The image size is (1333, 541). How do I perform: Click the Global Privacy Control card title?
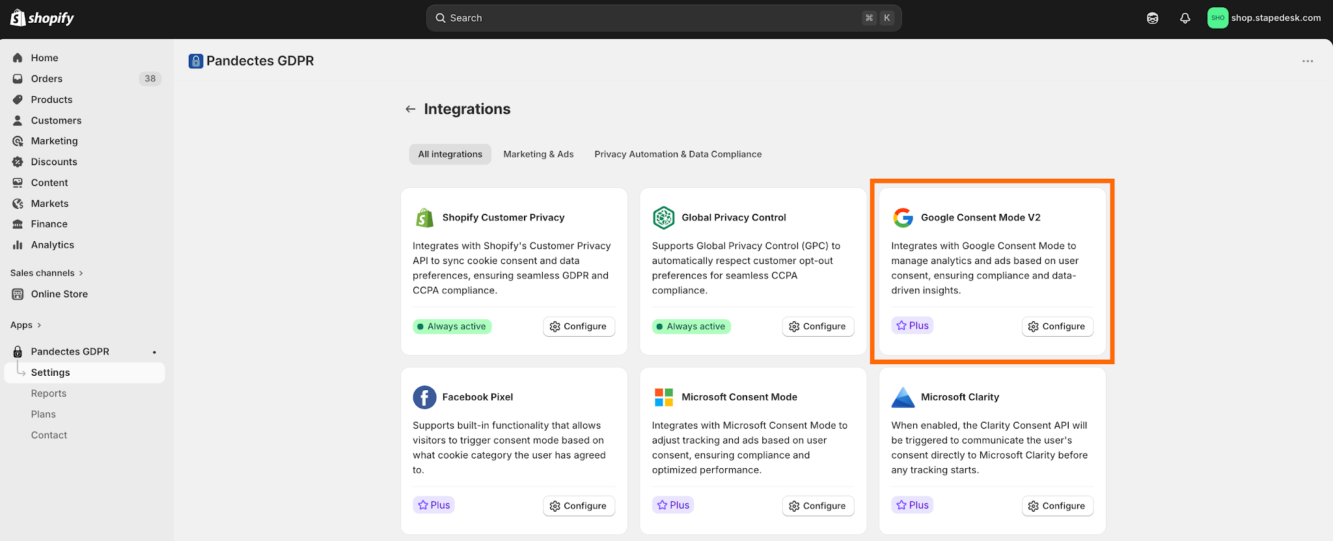point(734,218)
